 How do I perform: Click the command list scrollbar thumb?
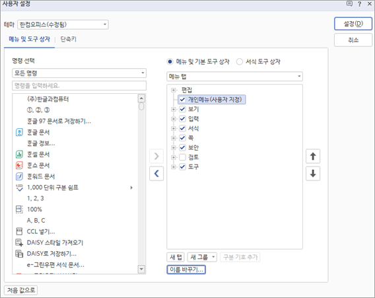tap(141, 106)
